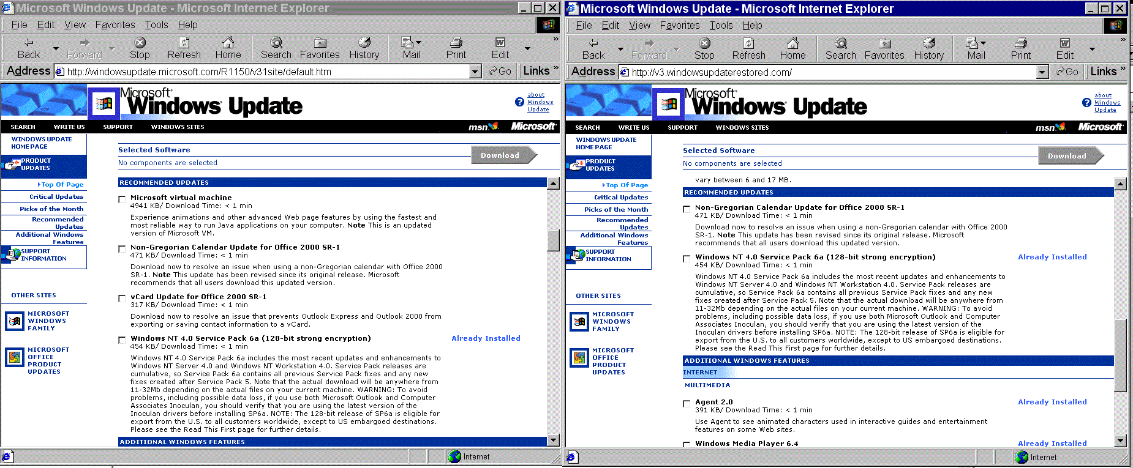This screenshot has height=468, width=1133.
Task: Open the Mail dropdown arrow in right browser
Action: tap(984, 43)
